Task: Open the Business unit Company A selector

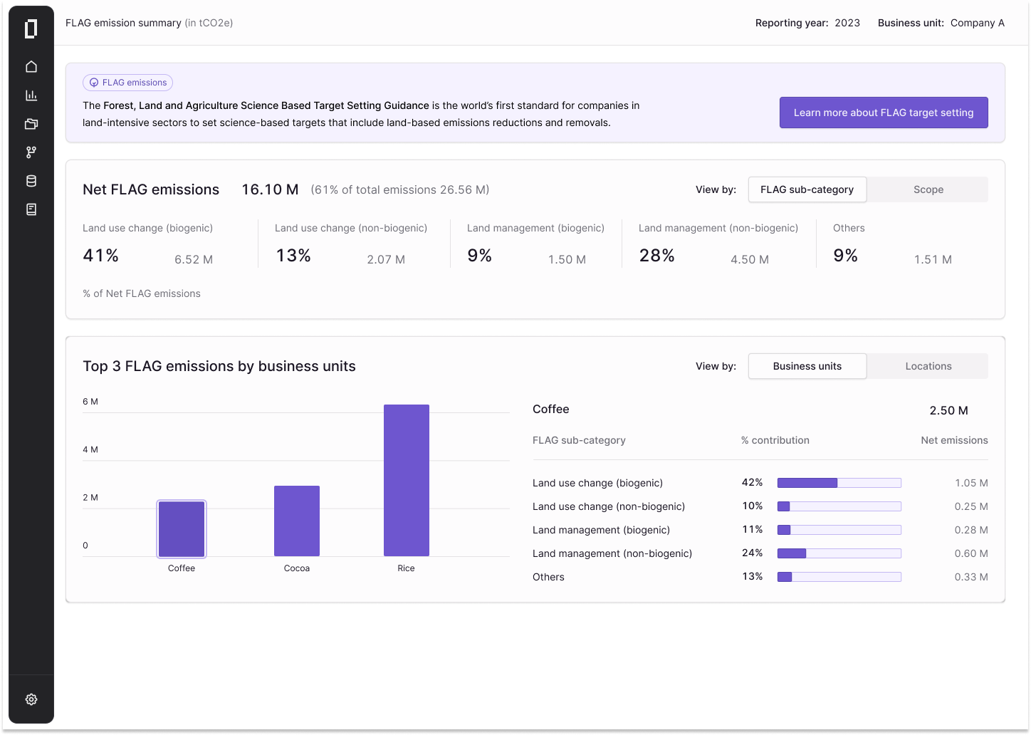Action: pos(977,23)
